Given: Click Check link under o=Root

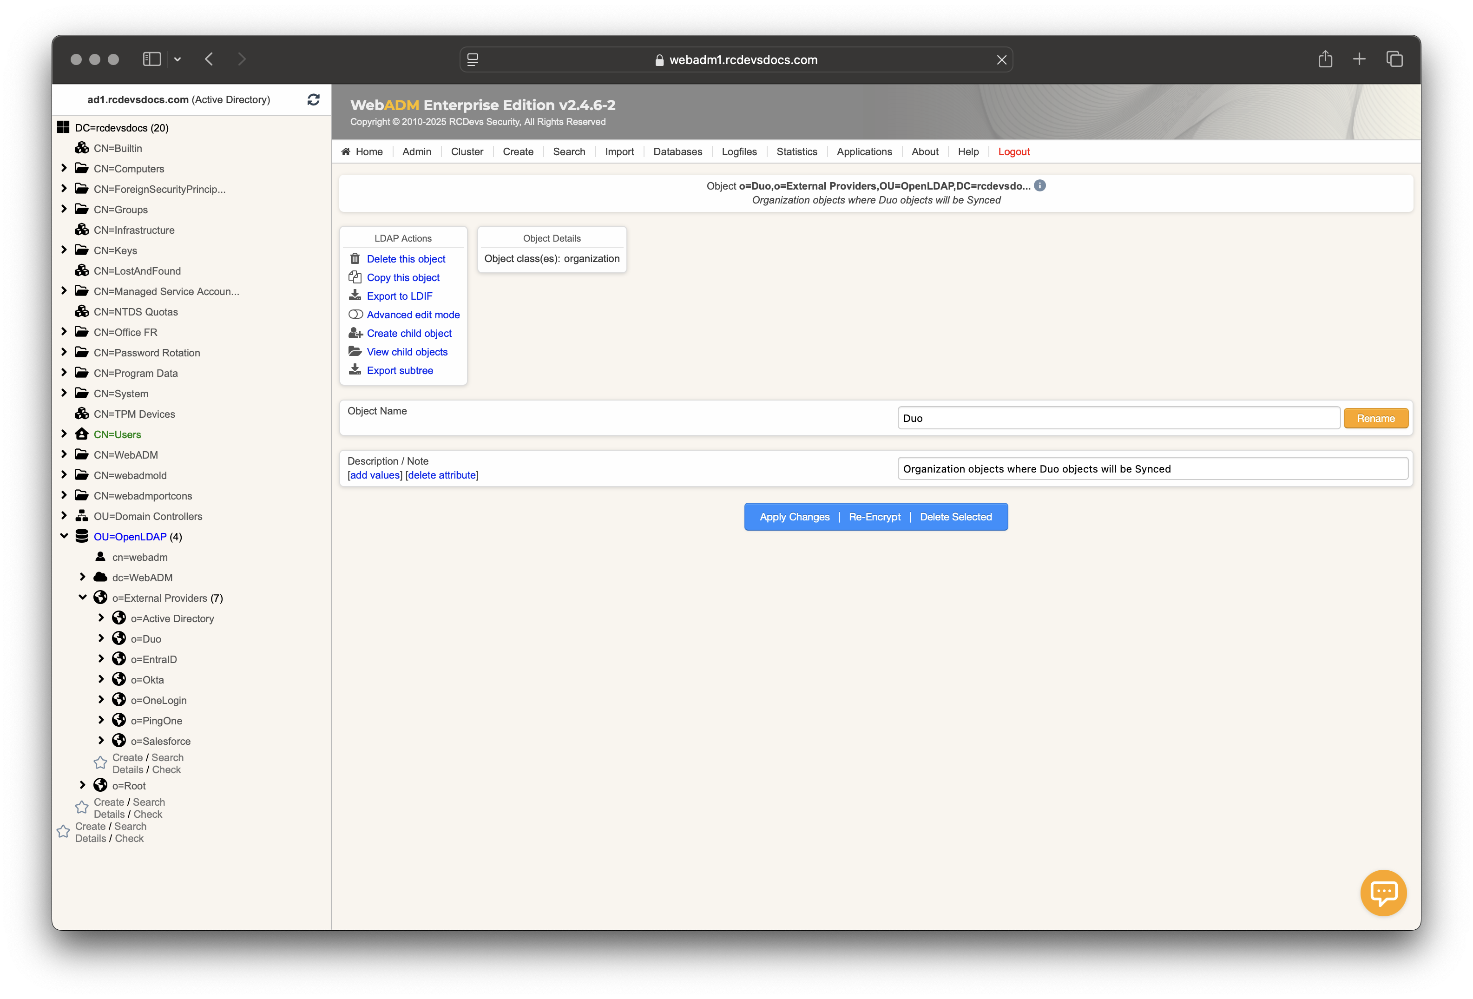Looking at the screenshot, I should pyautogui.click(x=148, y=814).
